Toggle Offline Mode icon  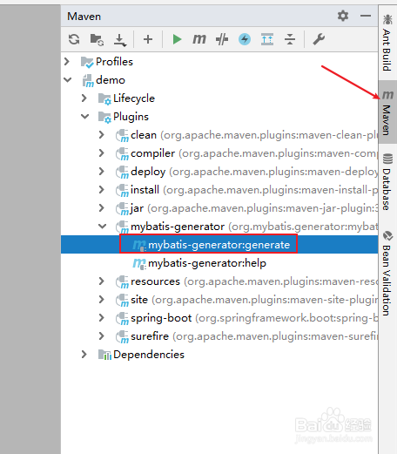click(245, 39)
